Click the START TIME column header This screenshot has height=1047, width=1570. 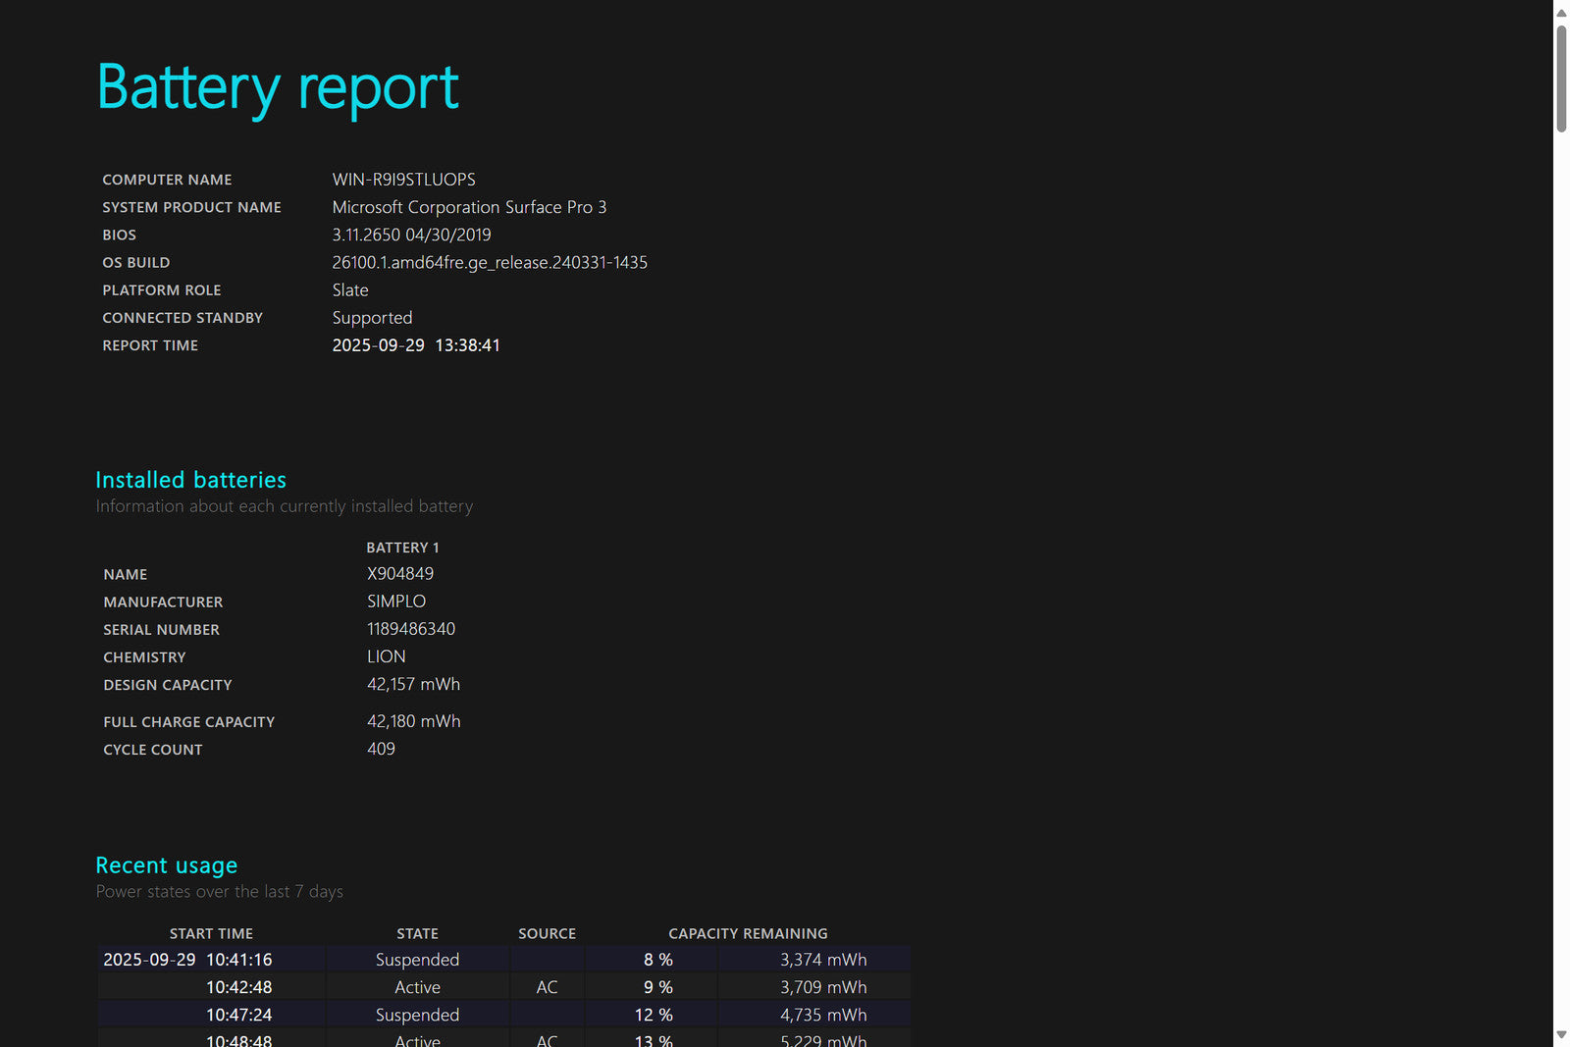211,933
